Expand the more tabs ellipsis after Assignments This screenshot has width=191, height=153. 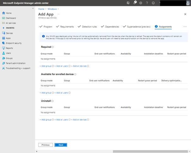(x=185, y=26)
